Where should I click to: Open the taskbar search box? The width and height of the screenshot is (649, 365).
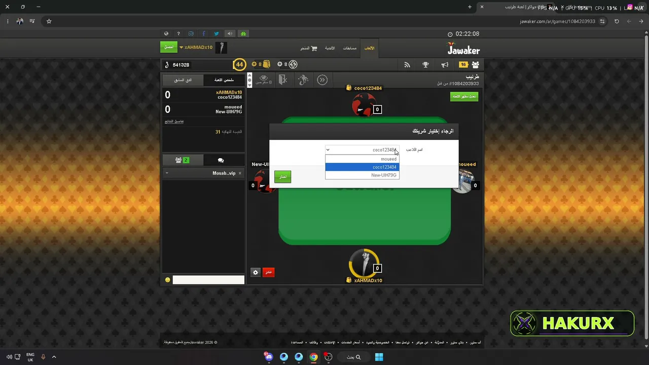(x=353, y=357)
